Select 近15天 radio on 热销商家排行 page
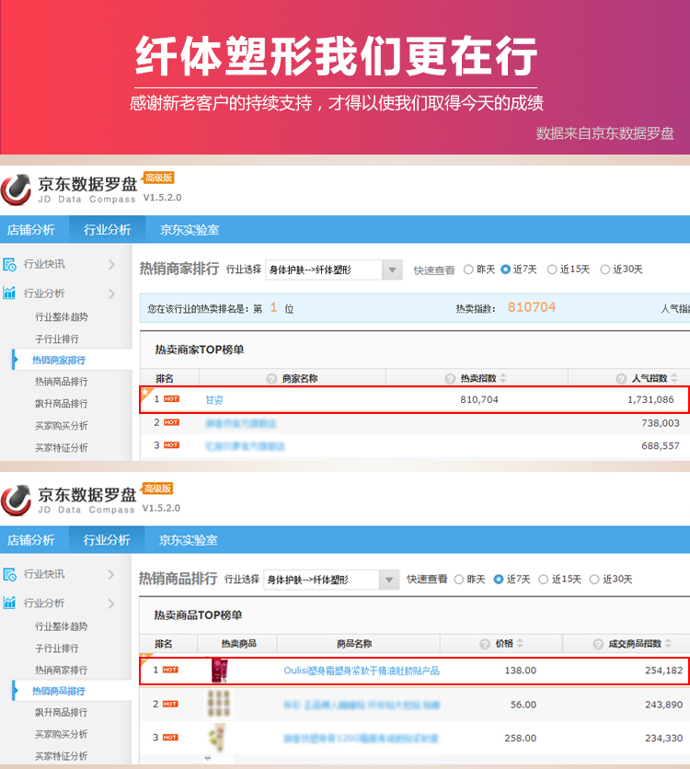The height and width of the screenshot is (769, 690). 552,270
